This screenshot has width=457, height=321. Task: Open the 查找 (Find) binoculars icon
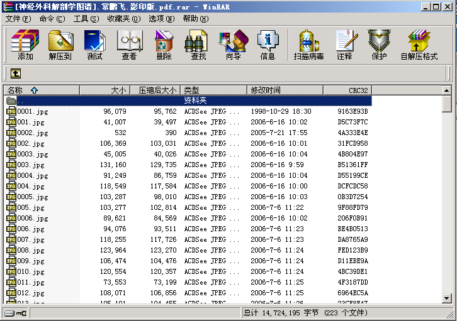(198, 45)
